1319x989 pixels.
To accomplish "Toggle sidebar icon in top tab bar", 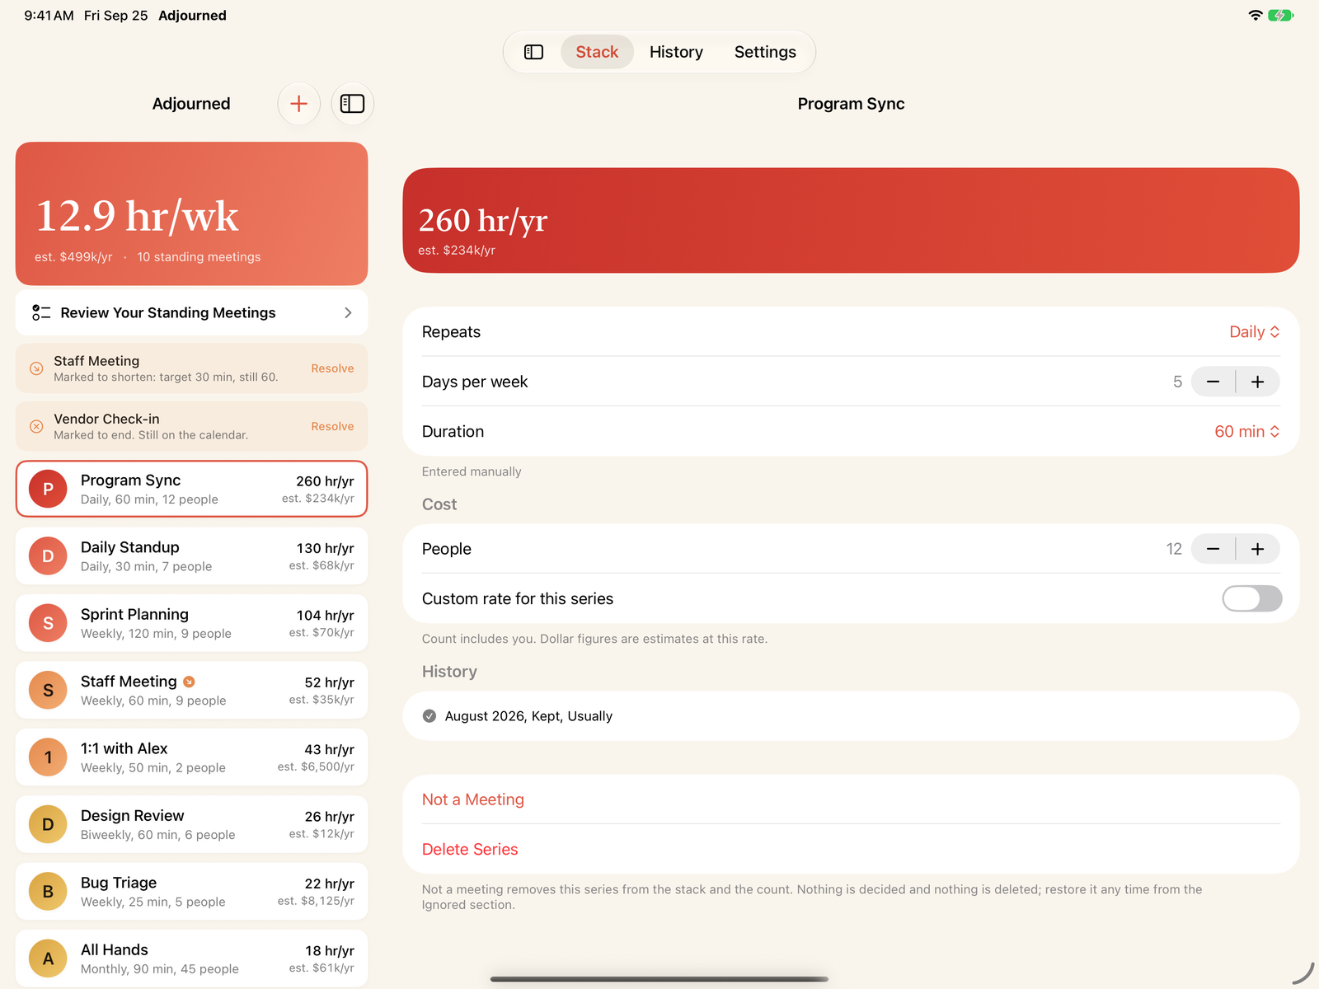I will pos(533,52).
